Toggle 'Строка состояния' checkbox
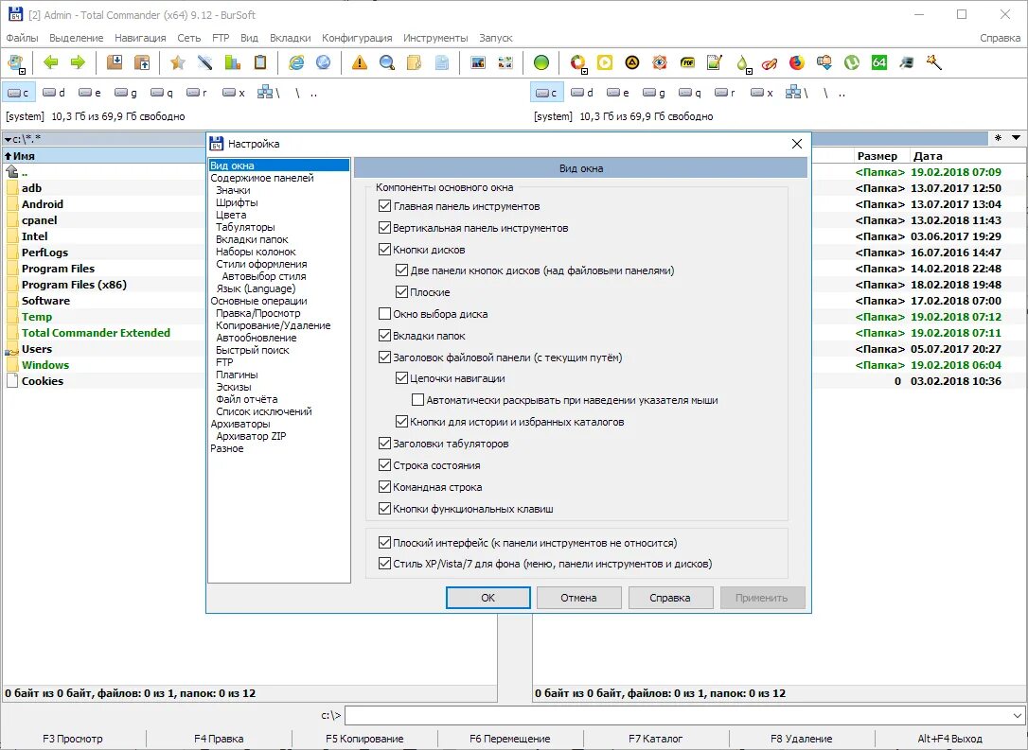The image size is (1028, 750). 385,465
